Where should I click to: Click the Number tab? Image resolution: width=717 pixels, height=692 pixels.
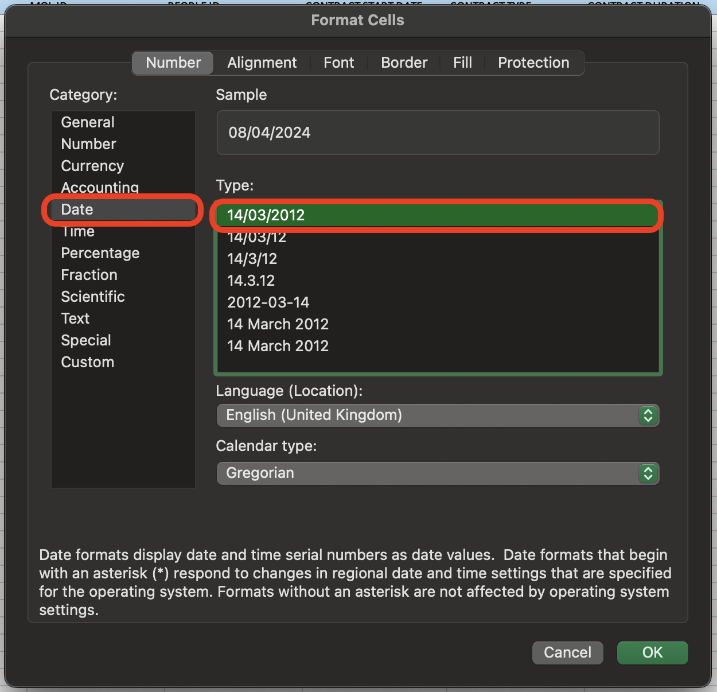pos(173,63)
